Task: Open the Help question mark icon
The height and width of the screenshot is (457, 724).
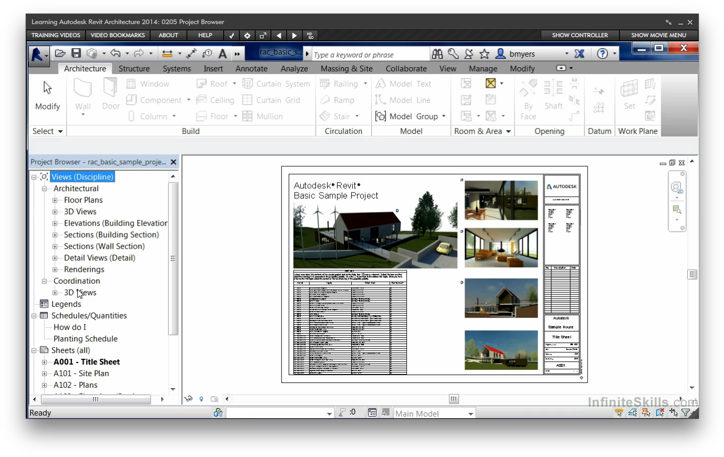Action: (602, 54)
